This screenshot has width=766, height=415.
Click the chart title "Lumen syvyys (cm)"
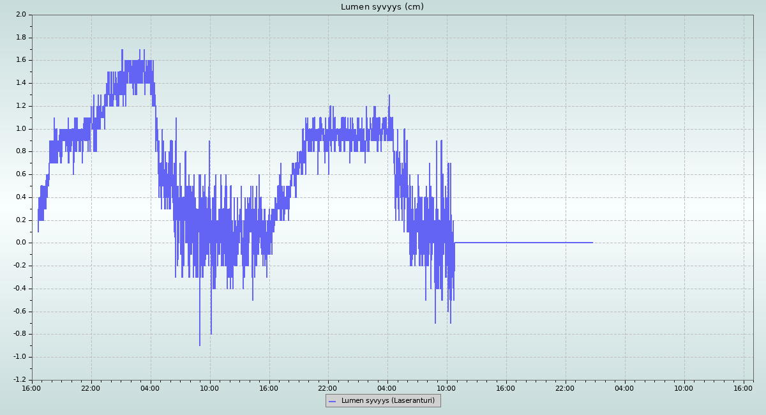(382, 7)
